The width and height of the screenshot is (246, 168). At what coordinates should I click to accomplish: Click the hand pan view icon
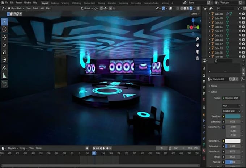point(198,45)
